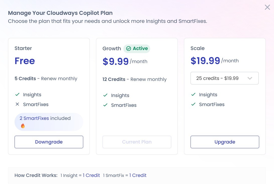Click the checkmark next to Insights in Scale

[193, 94]
